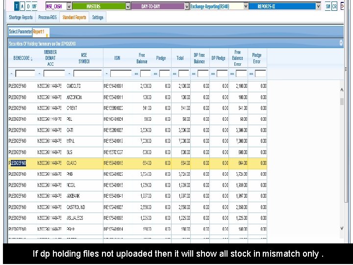
Task: Sort by Total column header
Action: (x=180, y=58)
